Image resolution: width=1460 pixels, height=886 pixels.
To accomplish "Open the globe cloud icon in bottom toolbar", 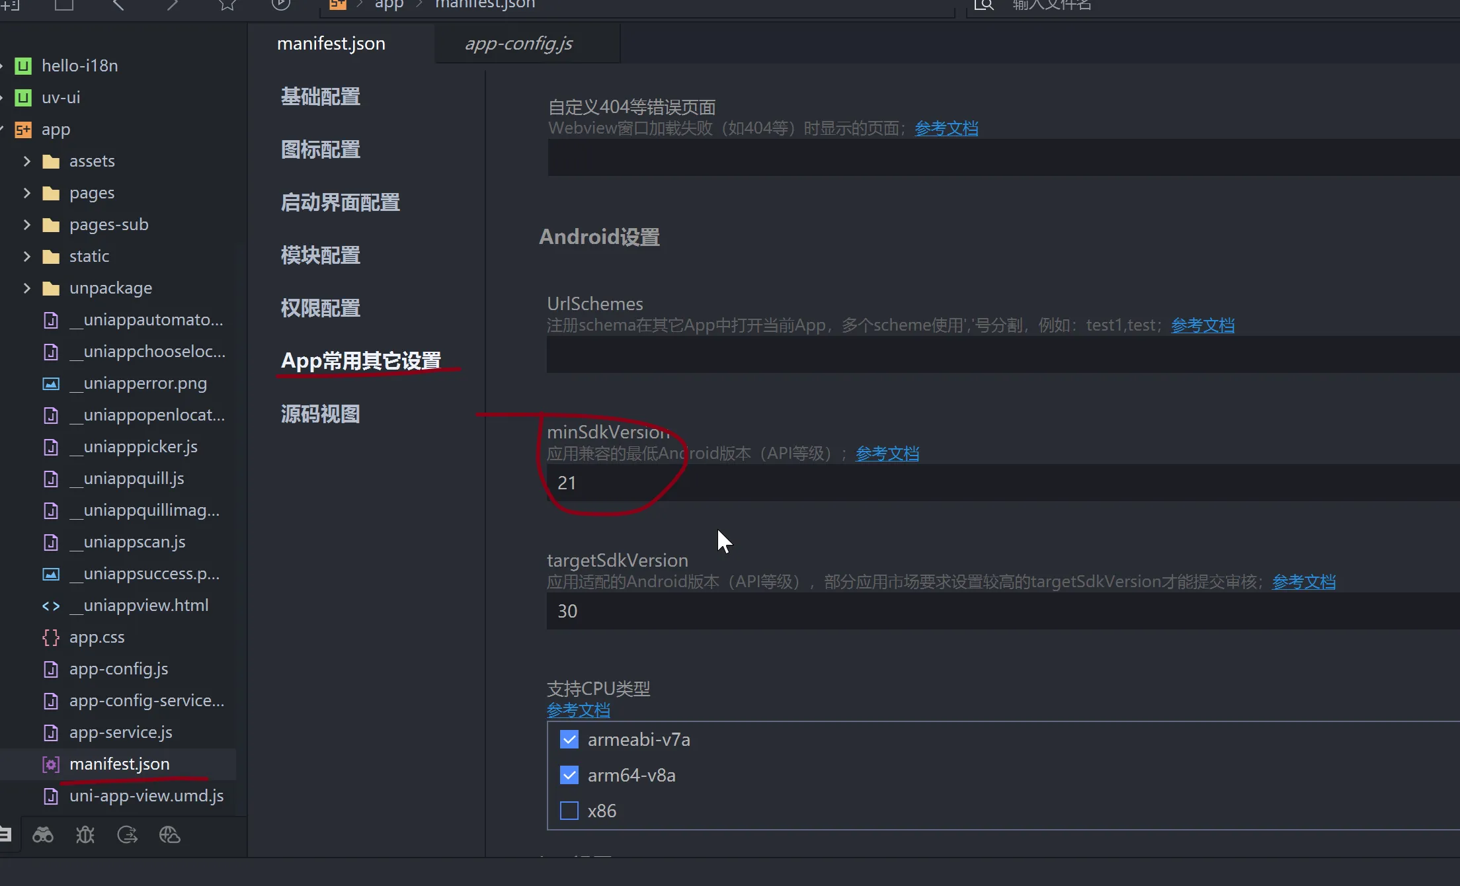I will tap(169, 834).
